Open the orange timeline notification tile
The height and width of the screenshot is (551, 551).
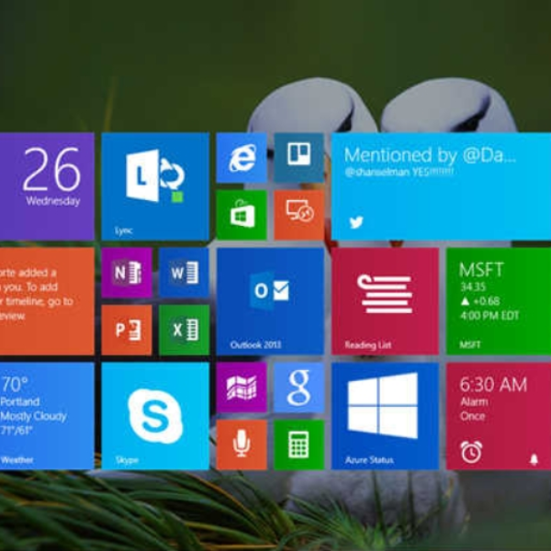47,301
